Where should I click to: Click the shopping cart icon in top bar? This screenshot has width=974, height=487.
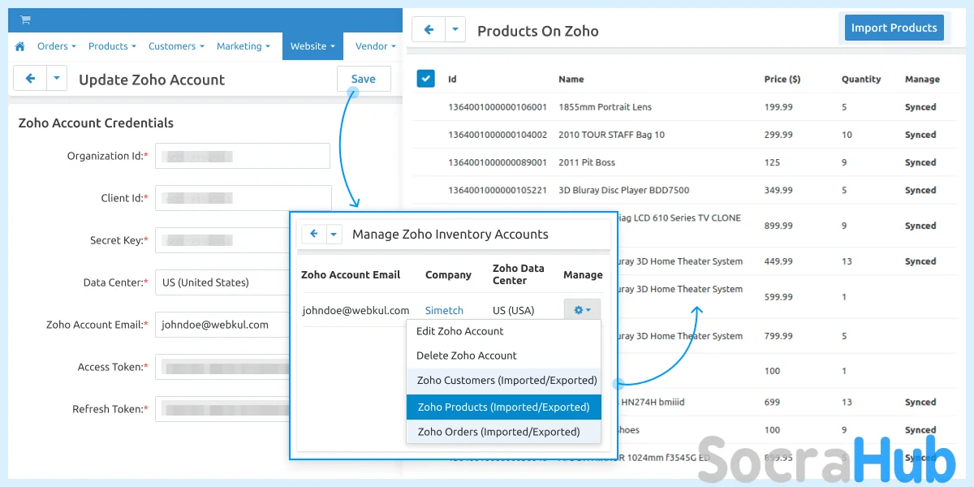click(25, 20)
